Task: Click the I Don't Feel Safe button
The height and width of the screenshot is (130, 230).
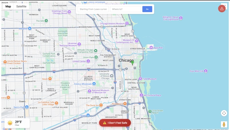Action: tap(115, 123)
